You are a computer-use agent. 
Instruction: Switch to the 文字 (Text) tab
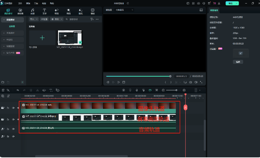(x=44, y=11)
